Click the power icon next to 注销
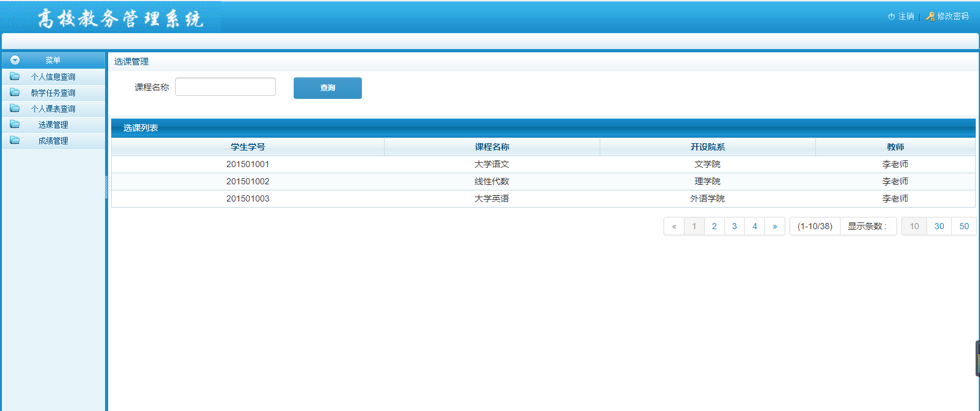 click(891, 17)
